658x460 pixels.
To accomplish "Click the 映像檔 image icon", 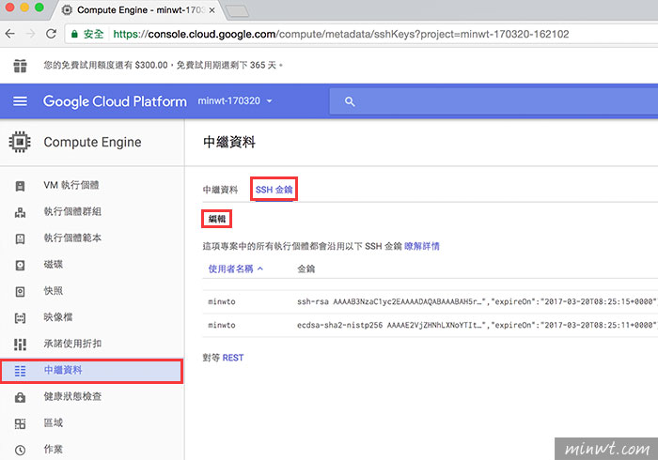I will click(20, 317).
